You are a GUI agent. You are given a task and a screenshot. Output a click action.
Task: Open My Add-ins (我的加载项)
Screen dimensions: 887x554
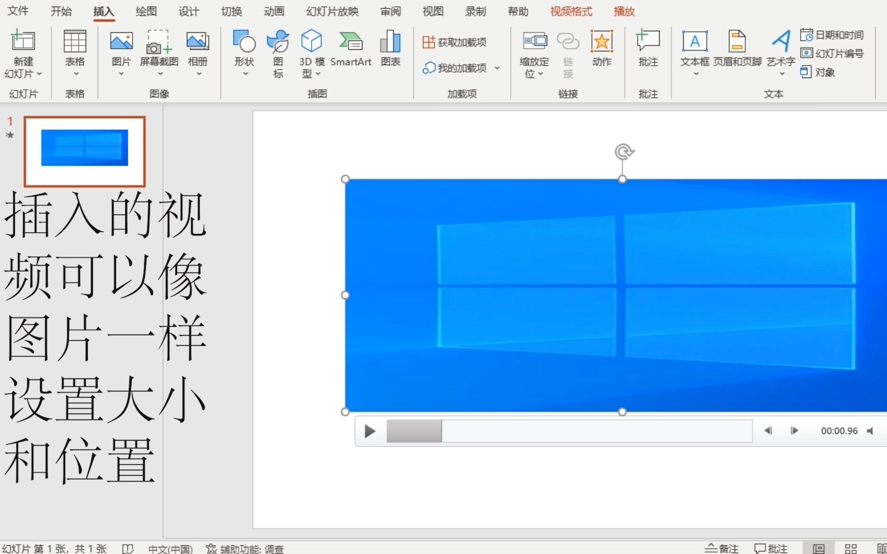coord(454,68)
